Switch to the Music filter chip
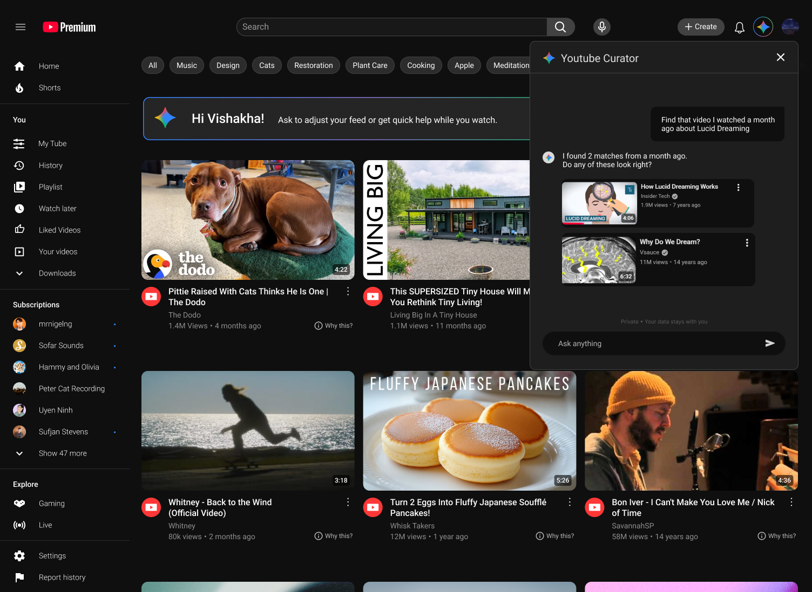This screenshot has height=592, width=812. (186, 65)
